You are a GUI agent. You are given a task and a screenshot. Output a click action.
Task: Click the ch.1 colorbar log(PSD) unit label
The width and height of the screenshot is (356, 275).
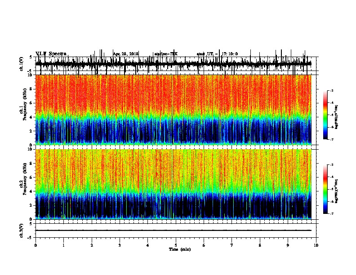(x=337, y=117)
